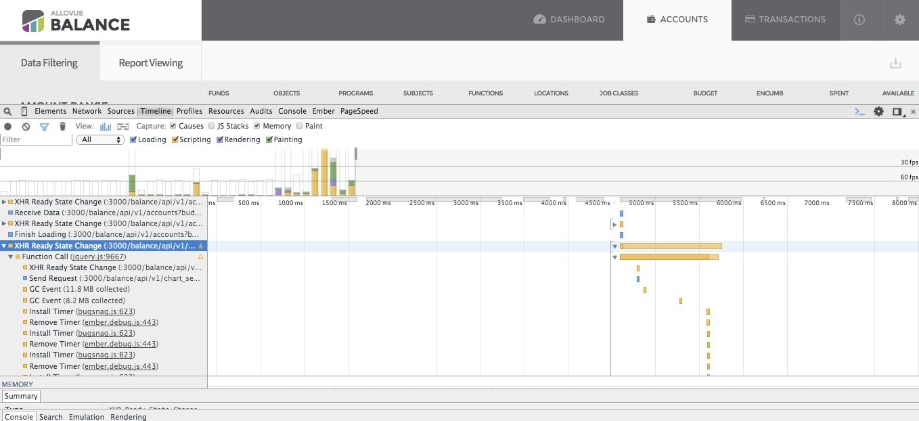
Task: Select the Receive Data record row
Action: tap(104, 213)
